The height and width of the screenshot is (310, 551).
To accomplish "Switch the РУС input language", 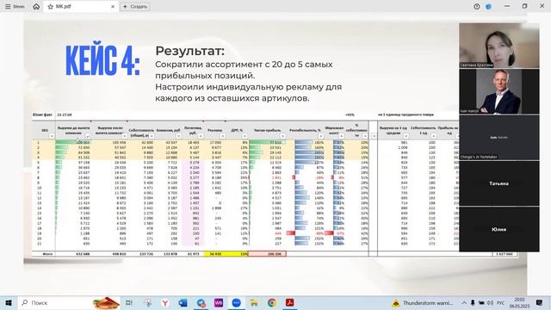I will [501, 302].
